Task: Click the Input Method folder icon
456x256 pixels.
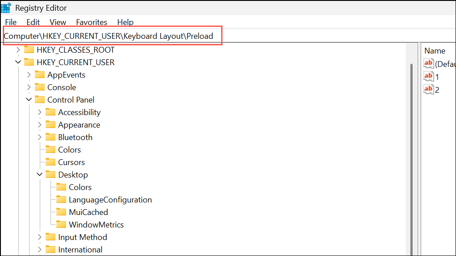Action: click(51, 236)
